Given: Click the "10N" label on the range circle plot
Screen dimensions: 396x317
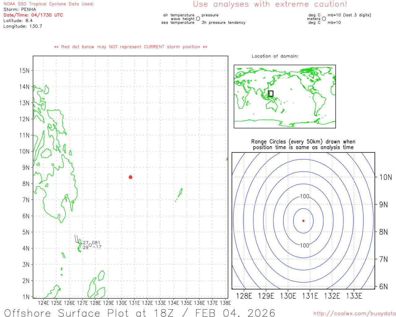Looking at the screenshot, I should [385, 177].
